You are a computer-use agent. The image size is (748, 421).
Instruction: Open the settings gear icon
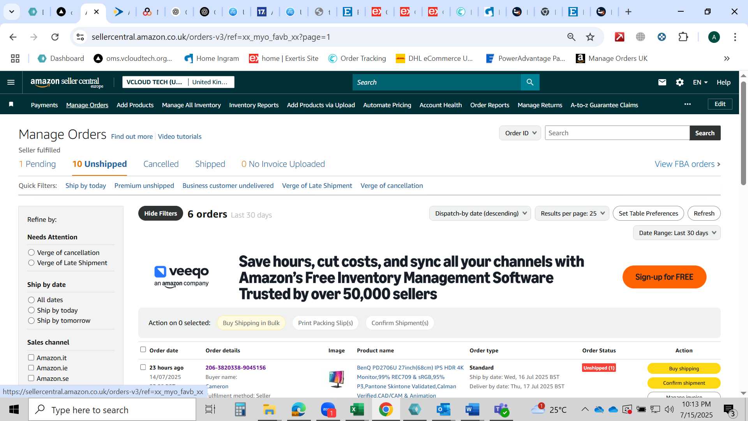(x=679, y=82)
